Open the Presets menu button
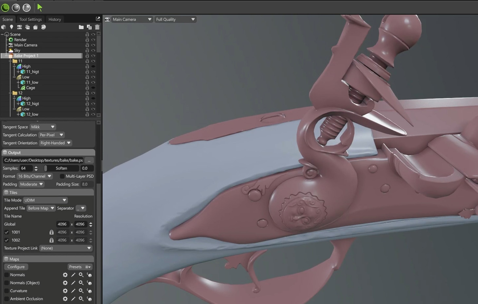This screenshot has width=478, height=304. tap(80, 267)
